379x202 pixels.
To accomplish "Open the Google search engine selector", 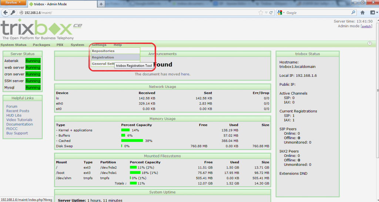I will click(281, 13).
